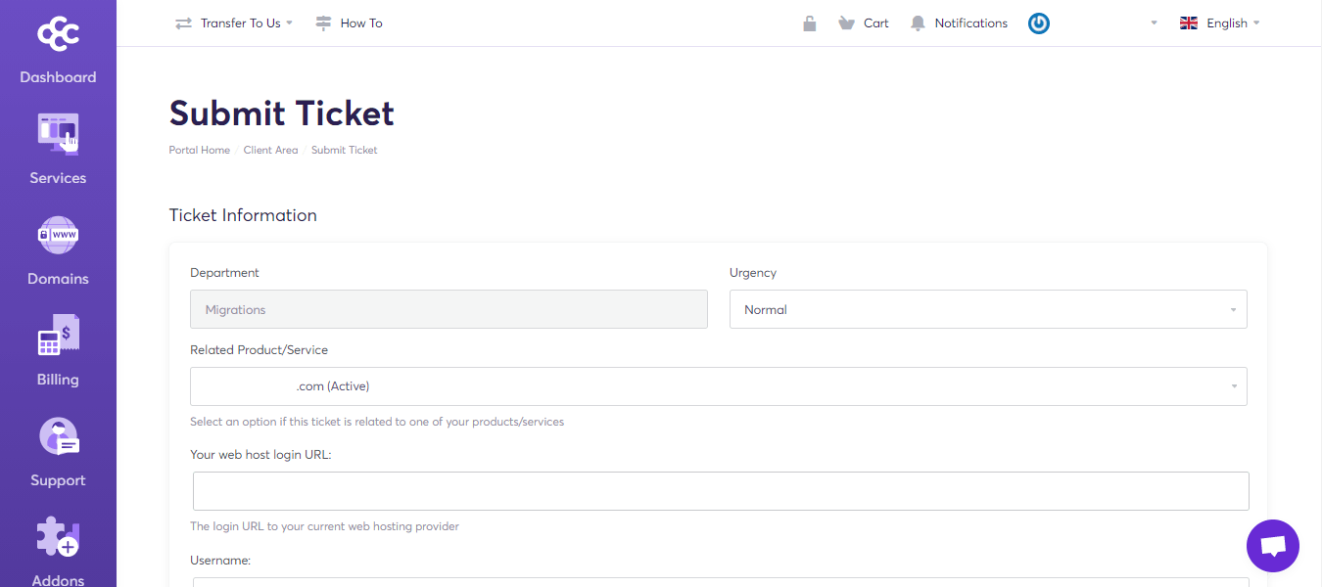
Task: Open the live chat bubble
Action: (1272, 546)
